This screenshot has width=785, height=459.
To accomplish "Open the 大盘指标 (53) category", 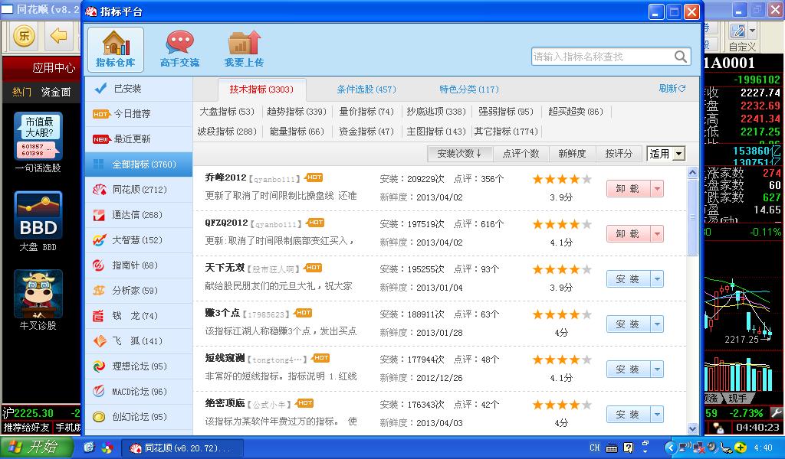I will click(x=227, y=112).
